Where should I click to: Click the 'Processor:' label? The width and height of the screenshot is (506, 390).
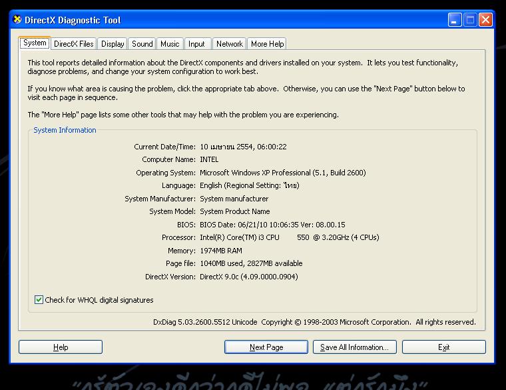(178, 237)
